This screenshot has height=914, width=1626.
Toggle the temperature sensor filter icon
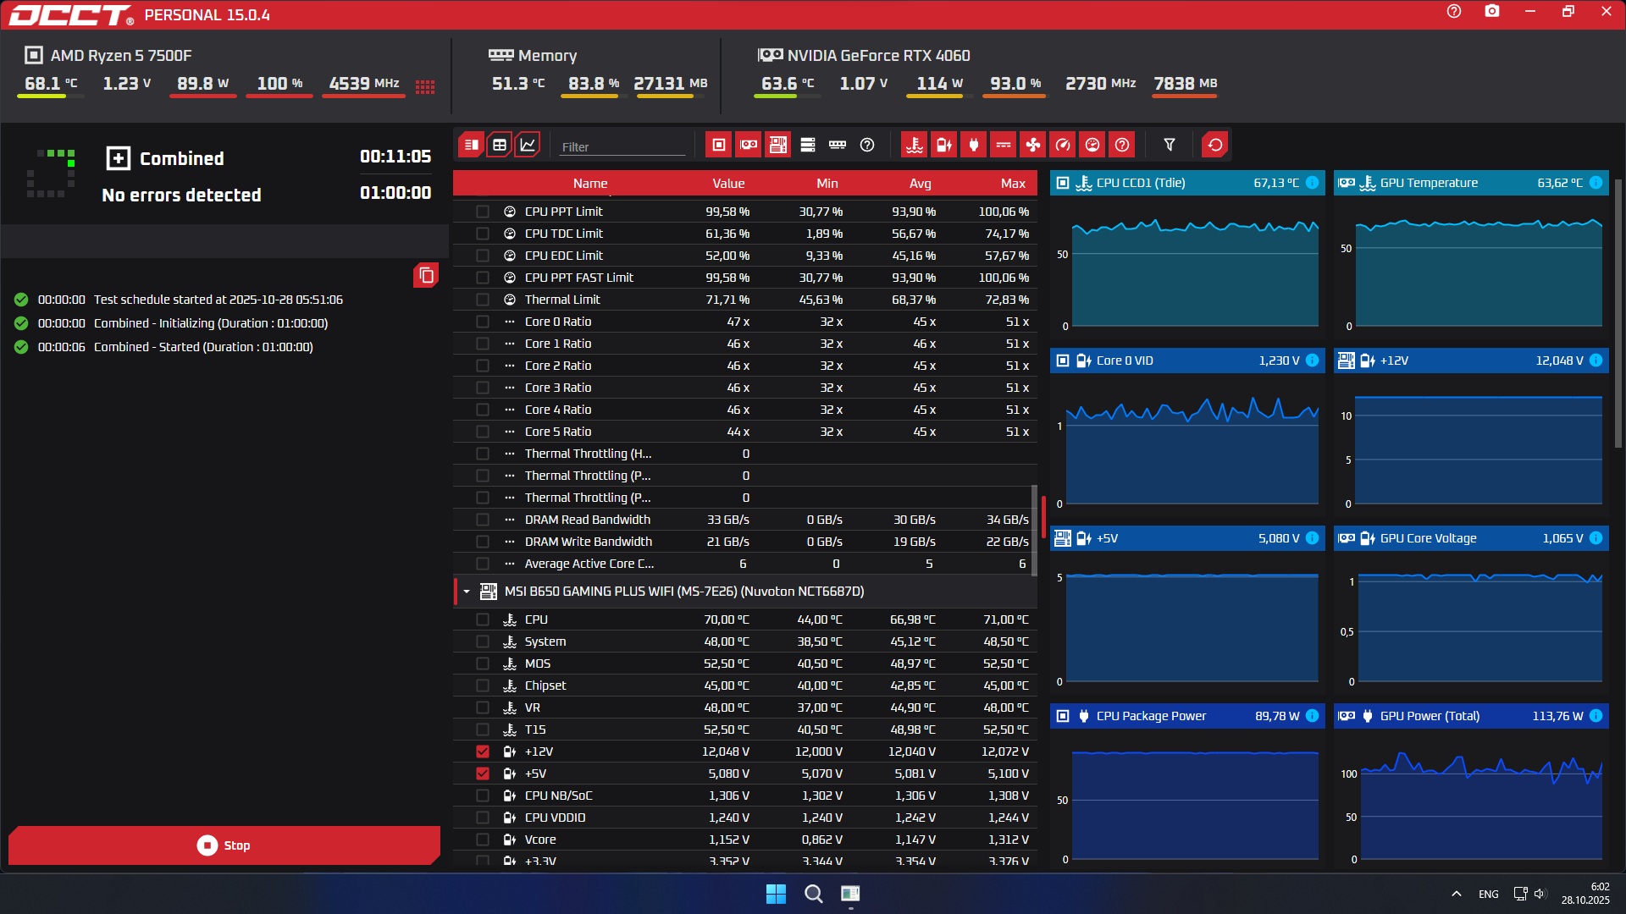point(915,145)
